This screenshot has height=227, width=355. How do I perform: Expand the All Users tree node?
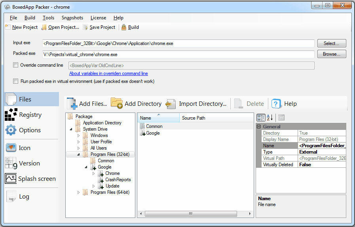[79, 148]
